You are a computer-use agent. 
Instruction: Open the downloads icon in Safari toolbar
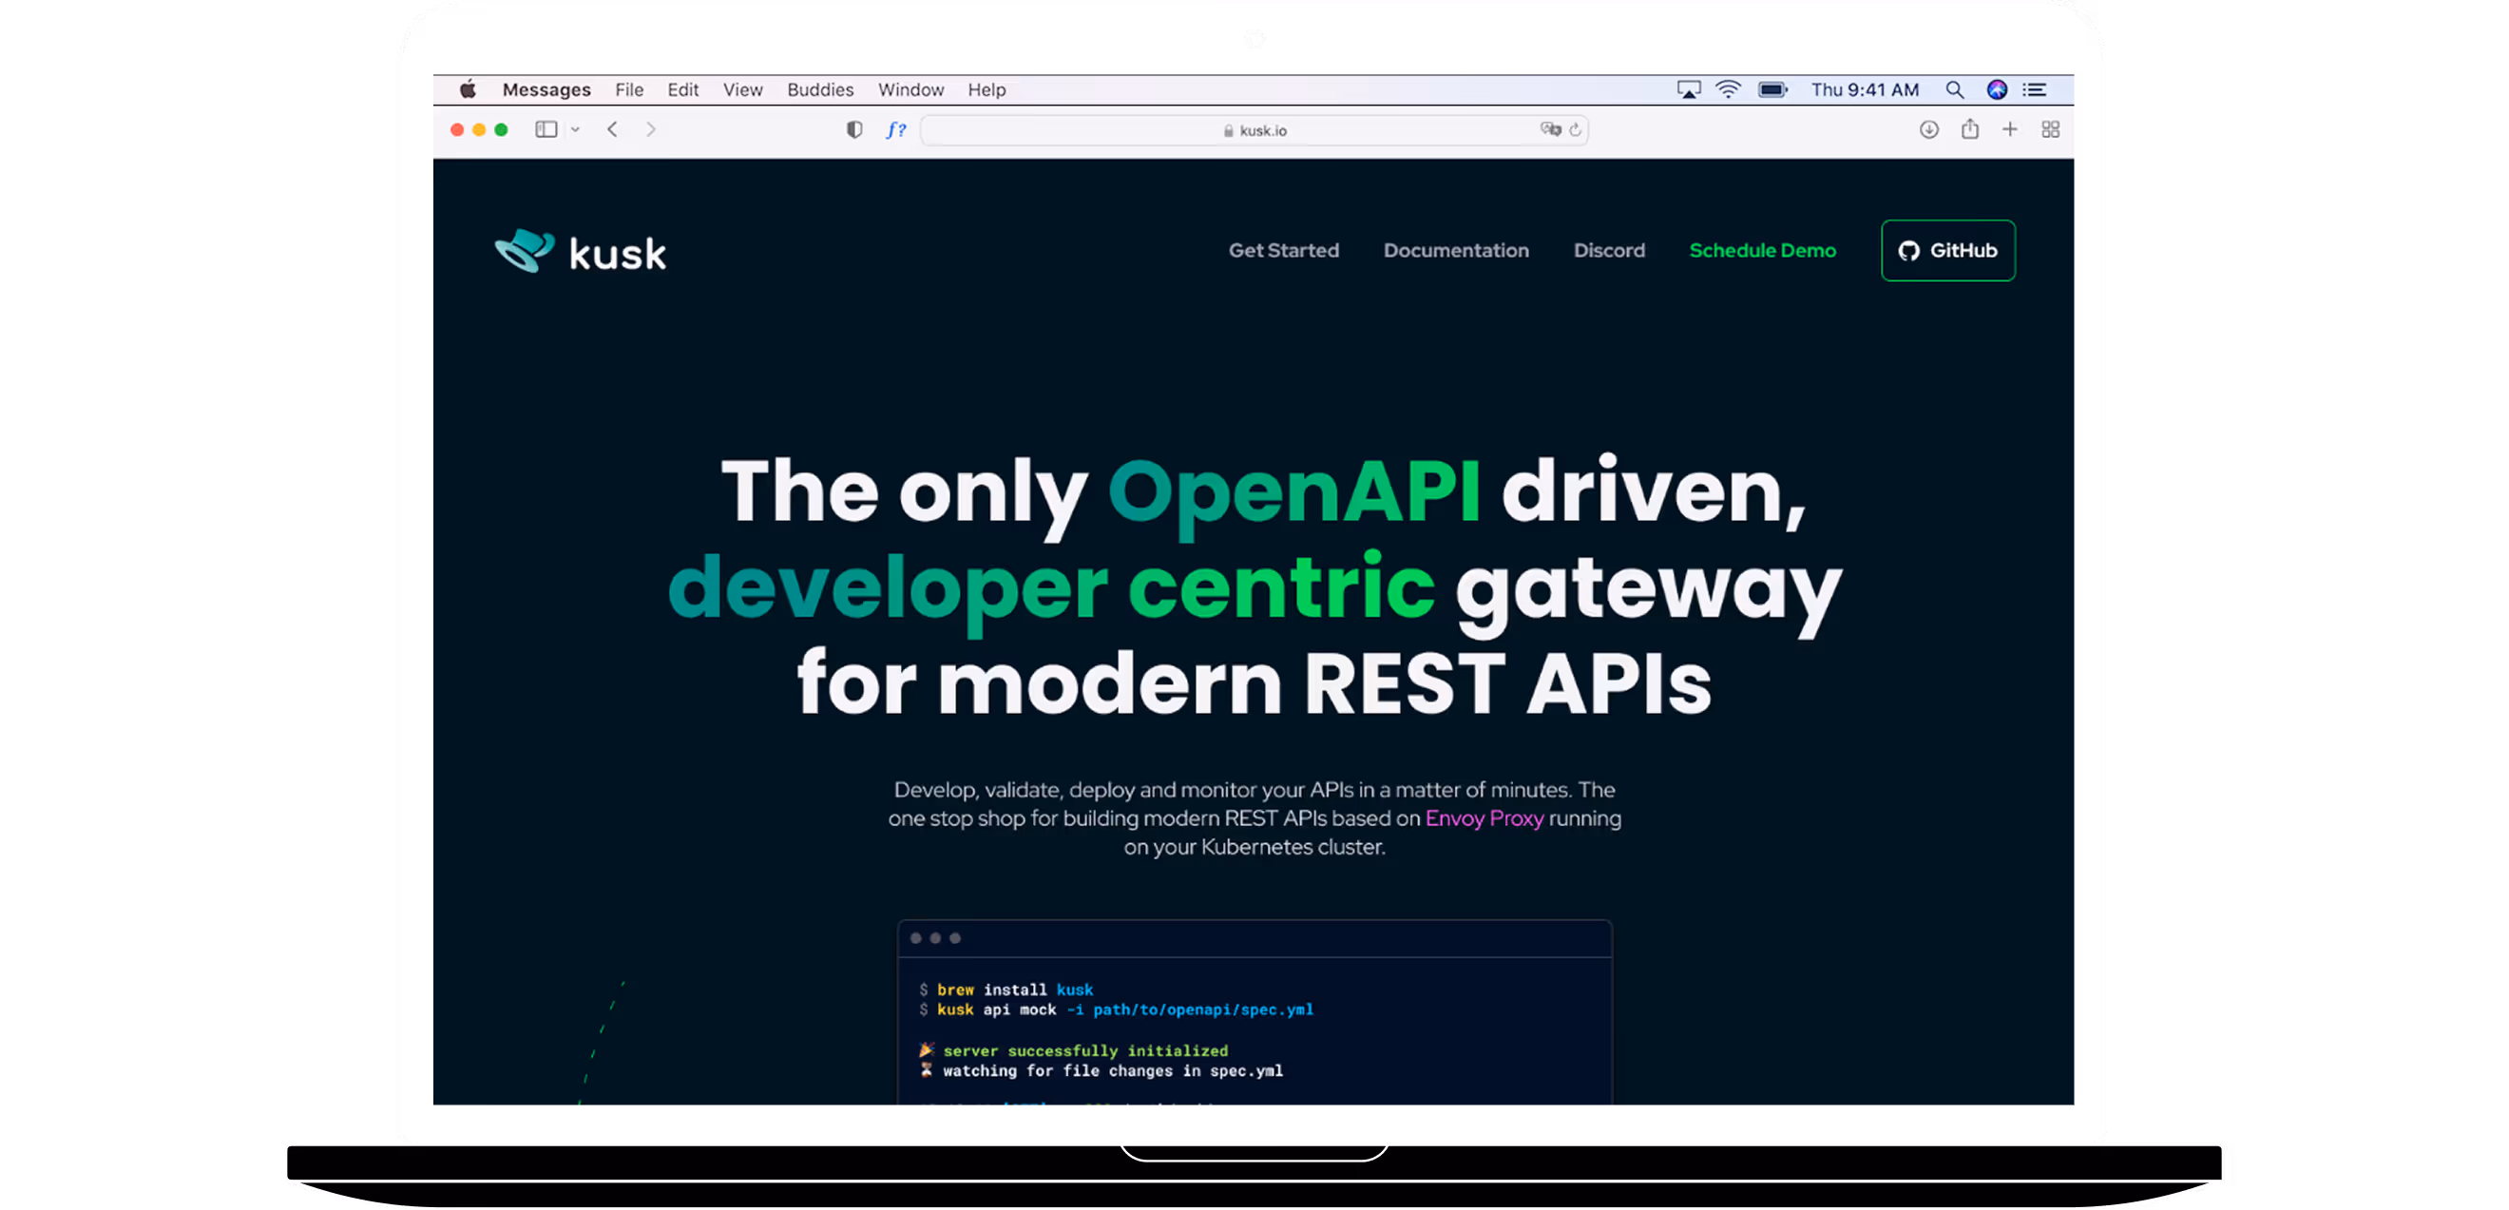pyautogui.click(x=1929, y=129)
